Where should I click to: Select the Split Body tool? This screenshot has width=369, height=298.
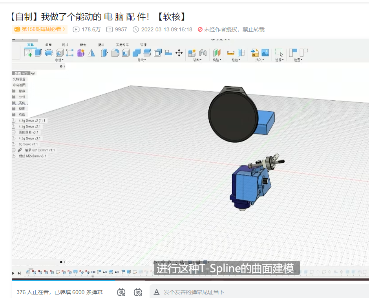click(147, 53)
